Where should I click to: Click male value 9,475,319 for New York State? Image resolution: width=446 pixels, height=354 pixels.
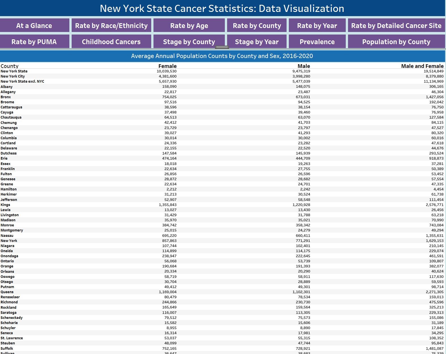[x=301, y=71]
